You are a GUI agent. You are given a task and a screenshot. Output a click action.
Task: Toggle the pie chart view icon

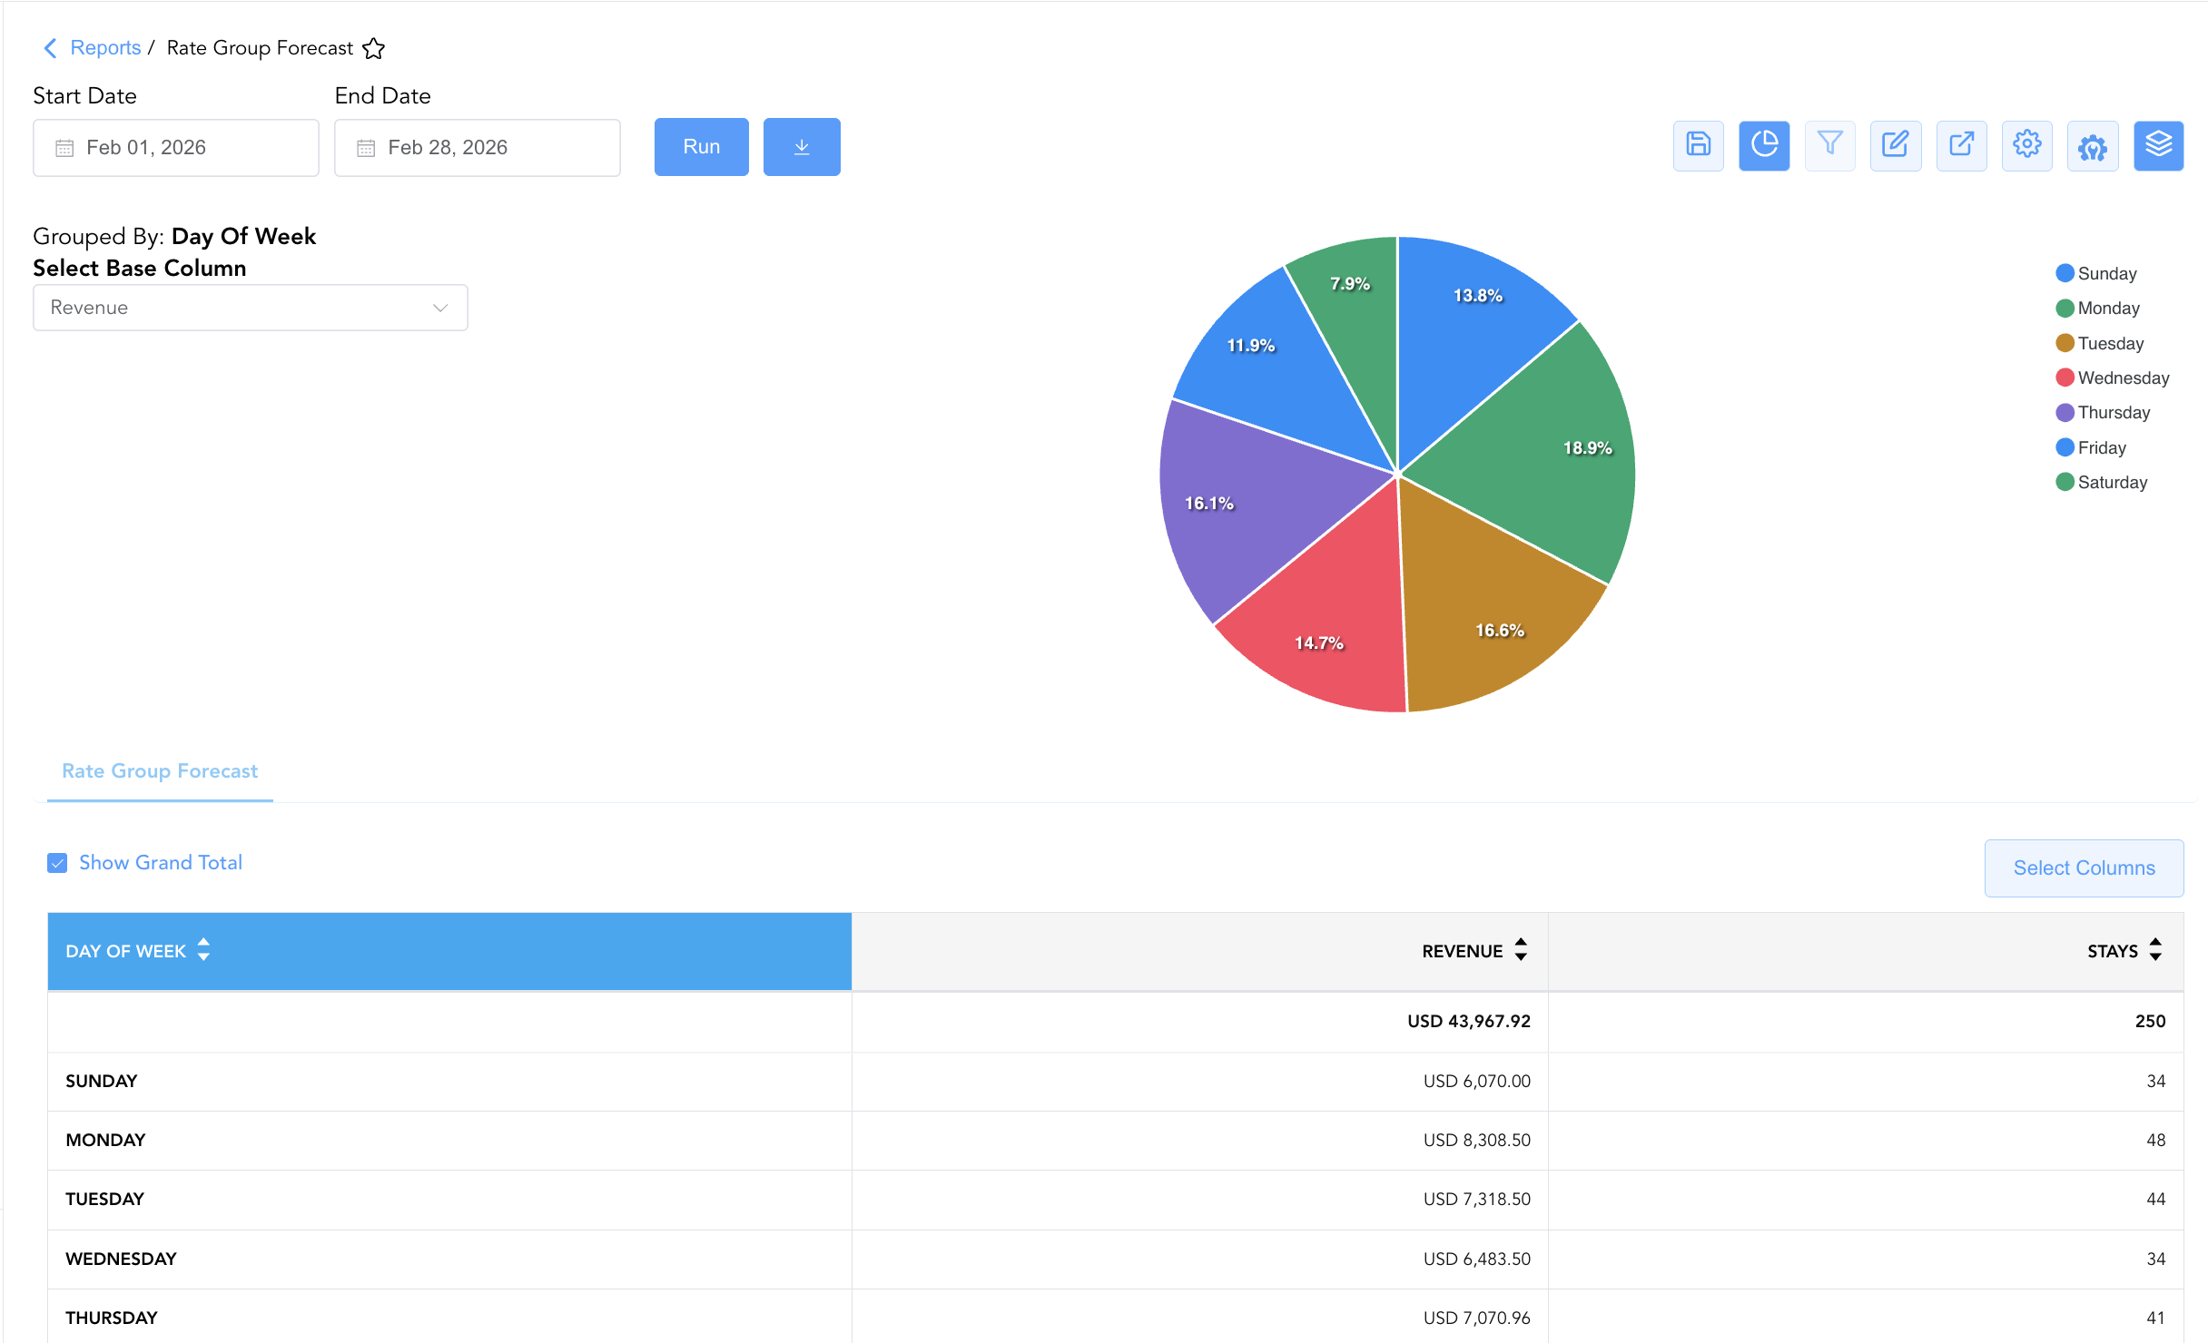click(1764, 146)
